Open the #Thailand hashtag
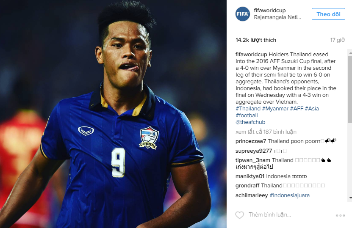 [x=248, y=109]
